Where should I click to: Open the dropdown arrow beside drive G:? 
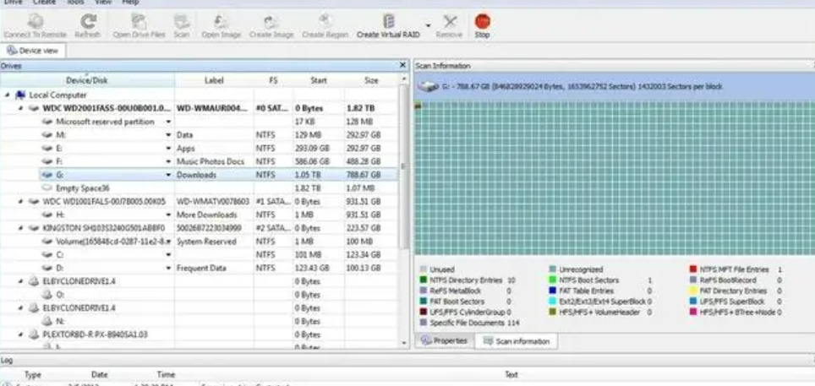169,175
